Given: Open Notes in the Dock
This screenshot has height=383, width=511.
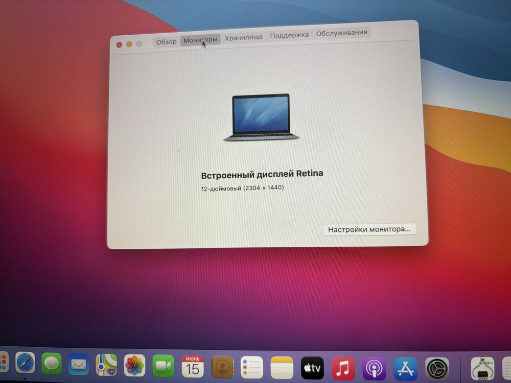Looking at the screenshot, I should 282,368.
